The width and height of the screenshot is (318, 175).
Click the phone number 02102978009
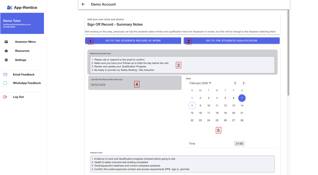(9, 27)
